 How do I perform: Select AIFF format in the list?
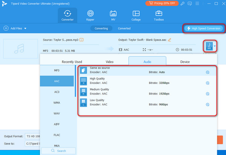pos(57,124)
